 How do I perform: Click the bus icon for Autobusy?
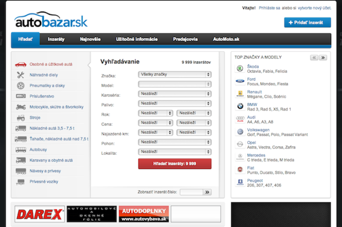(20, 150)
